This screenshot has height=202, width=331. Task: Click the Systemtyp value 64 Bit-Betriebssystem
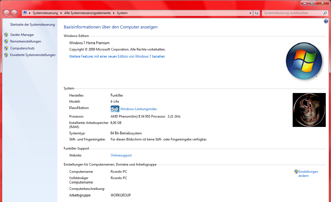126,133
